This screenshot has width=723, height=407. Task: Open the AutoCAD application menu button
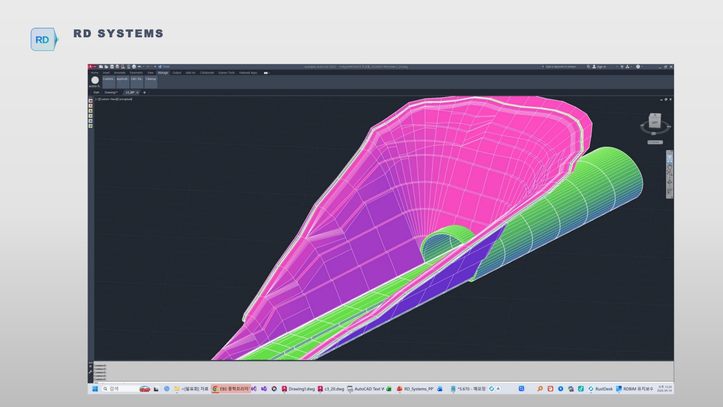coord(92,67)
